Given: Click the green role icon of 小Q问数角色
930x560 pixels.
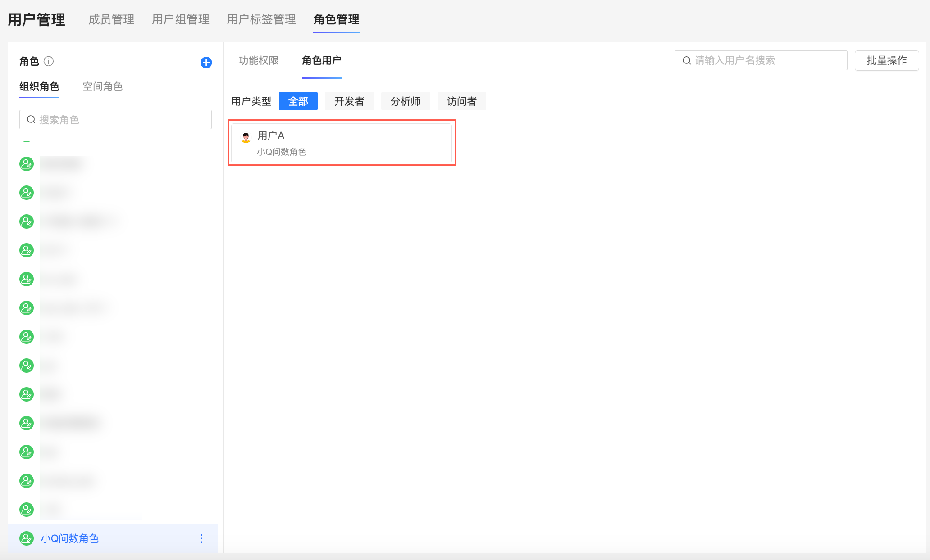Looking at the screenshot, I should coord(27,538).
